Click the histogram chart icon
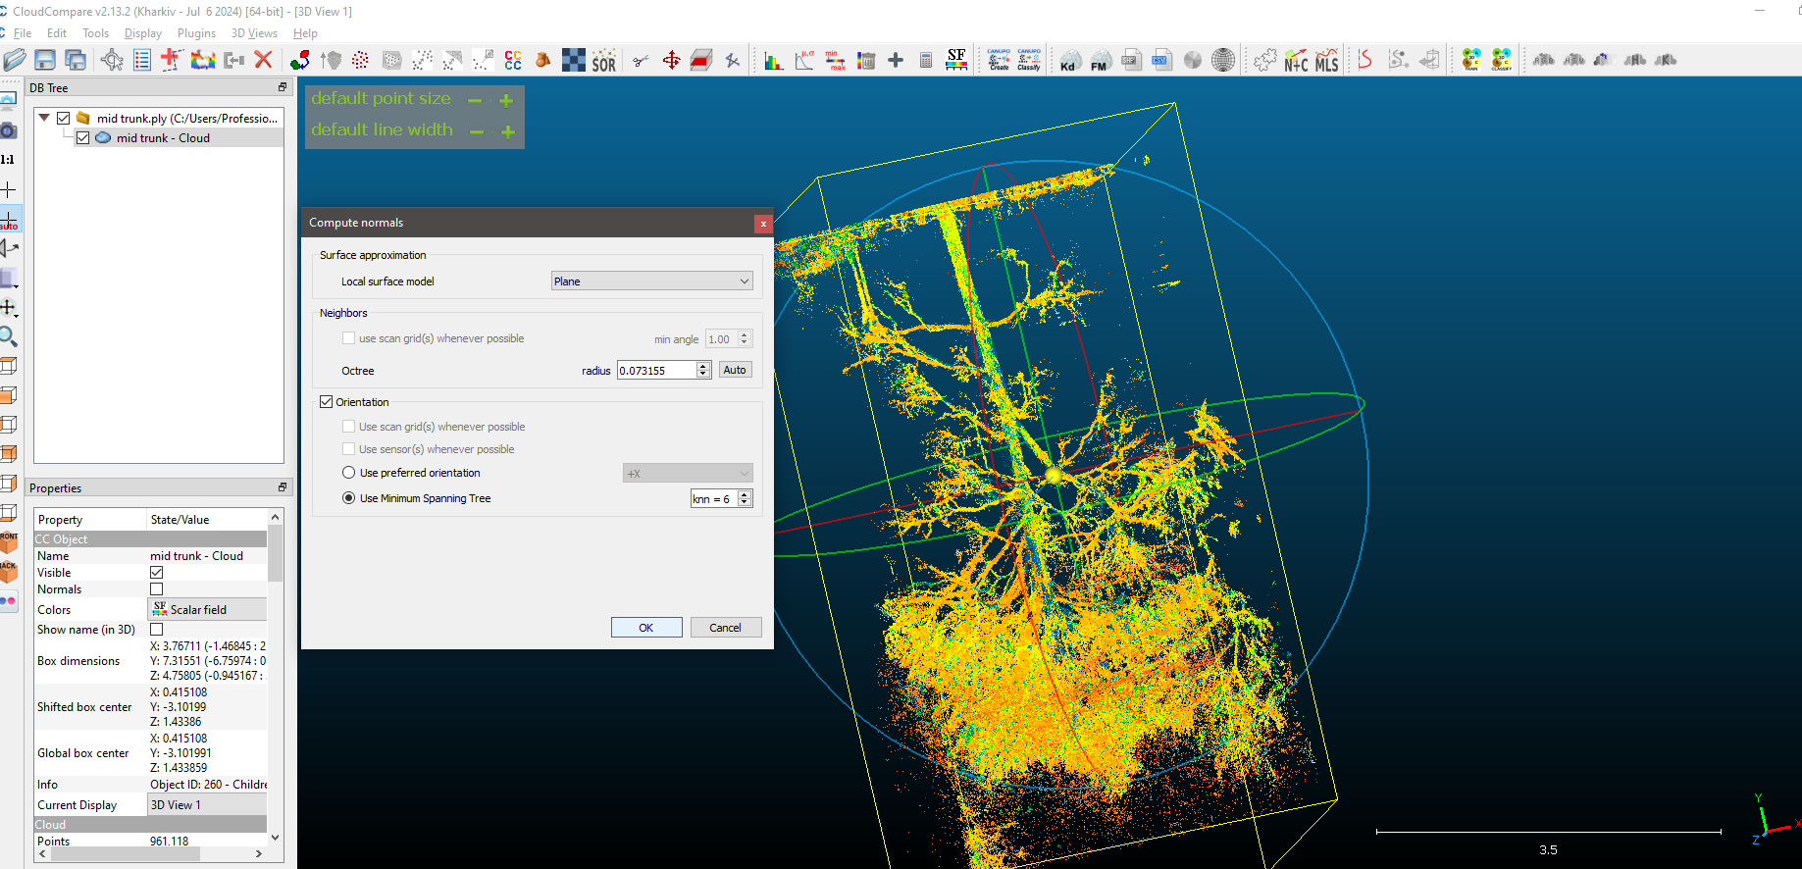The width and height of the screenshot is (1802, 869). pos(774,61)
